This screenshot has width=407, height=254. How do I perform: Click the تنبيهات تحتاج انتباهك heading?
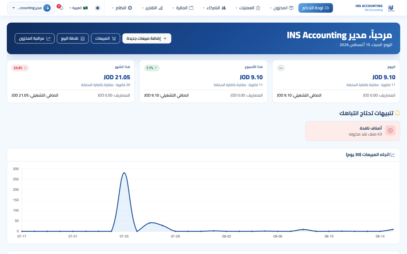(x=367, y=113)
